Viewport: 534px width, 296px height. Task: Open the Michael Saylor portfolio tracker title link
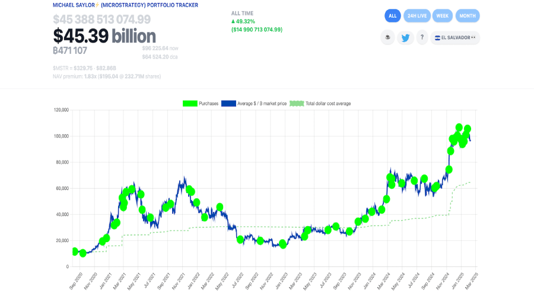click(x=125, y=5)
